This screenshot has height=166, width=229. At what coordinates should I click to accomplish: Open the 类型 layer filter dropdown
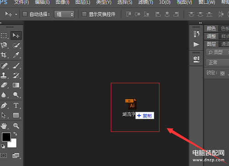pos(218,52)
